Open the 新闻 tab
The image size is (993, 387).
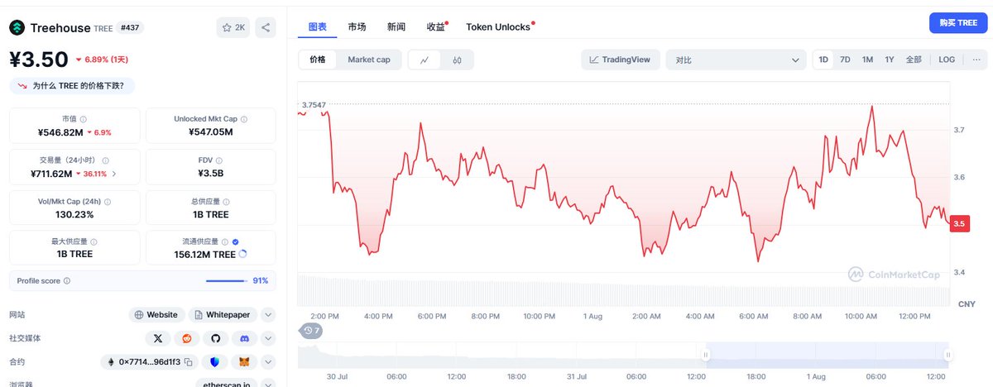click(396, 26)
